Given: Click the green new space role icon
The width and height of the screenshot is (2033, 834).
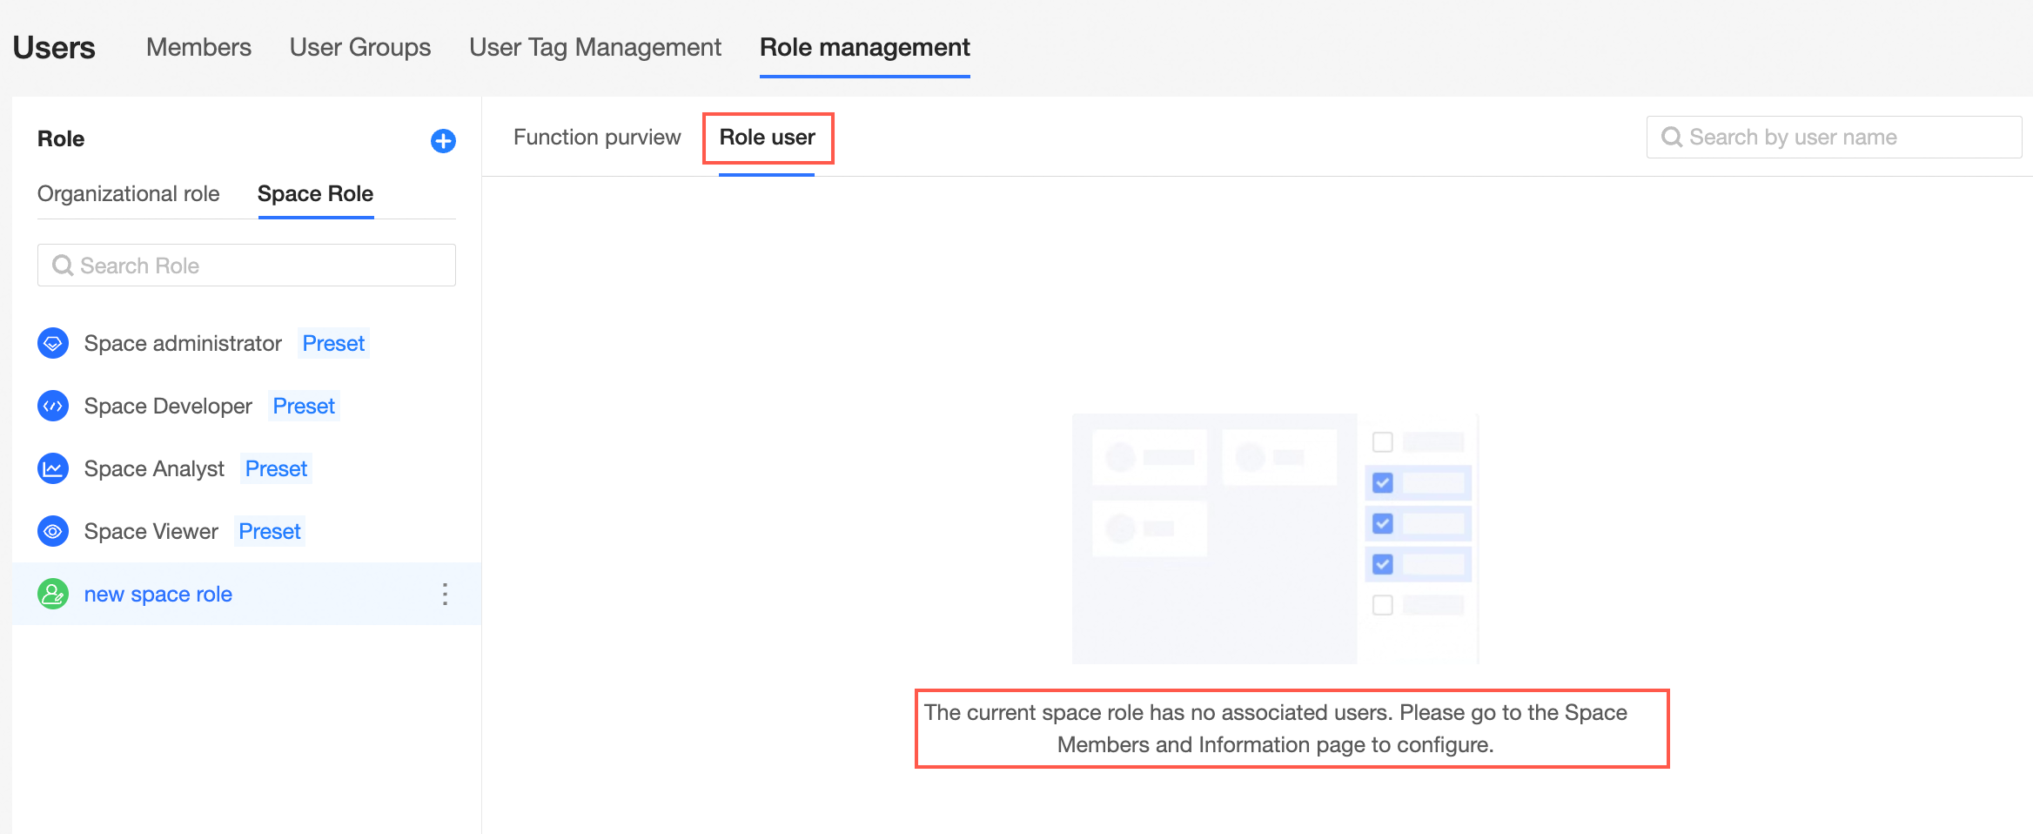Looking at the screenshot, I should [53, 594].
